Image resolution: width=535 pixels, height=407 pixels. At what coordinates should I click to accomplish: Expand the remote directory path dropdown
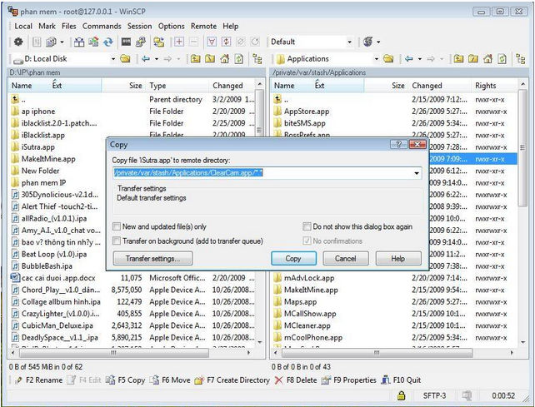(417, 173)
